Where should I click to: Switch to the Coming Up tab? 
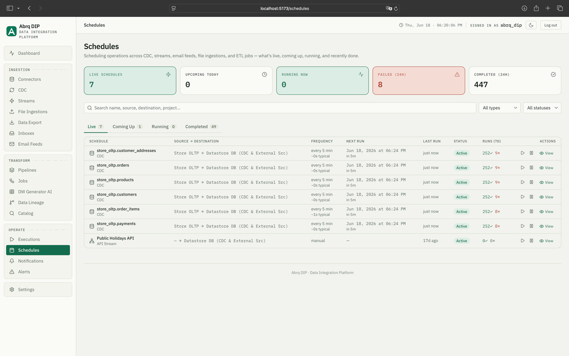pos(127,127)
